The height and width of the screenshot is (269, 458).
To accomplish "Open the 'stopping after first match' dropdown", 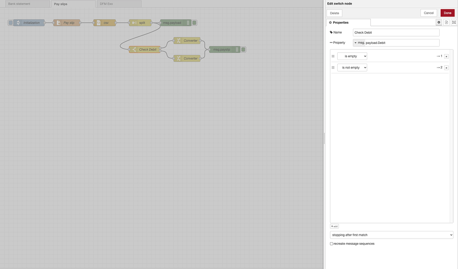I will (392, 234).
